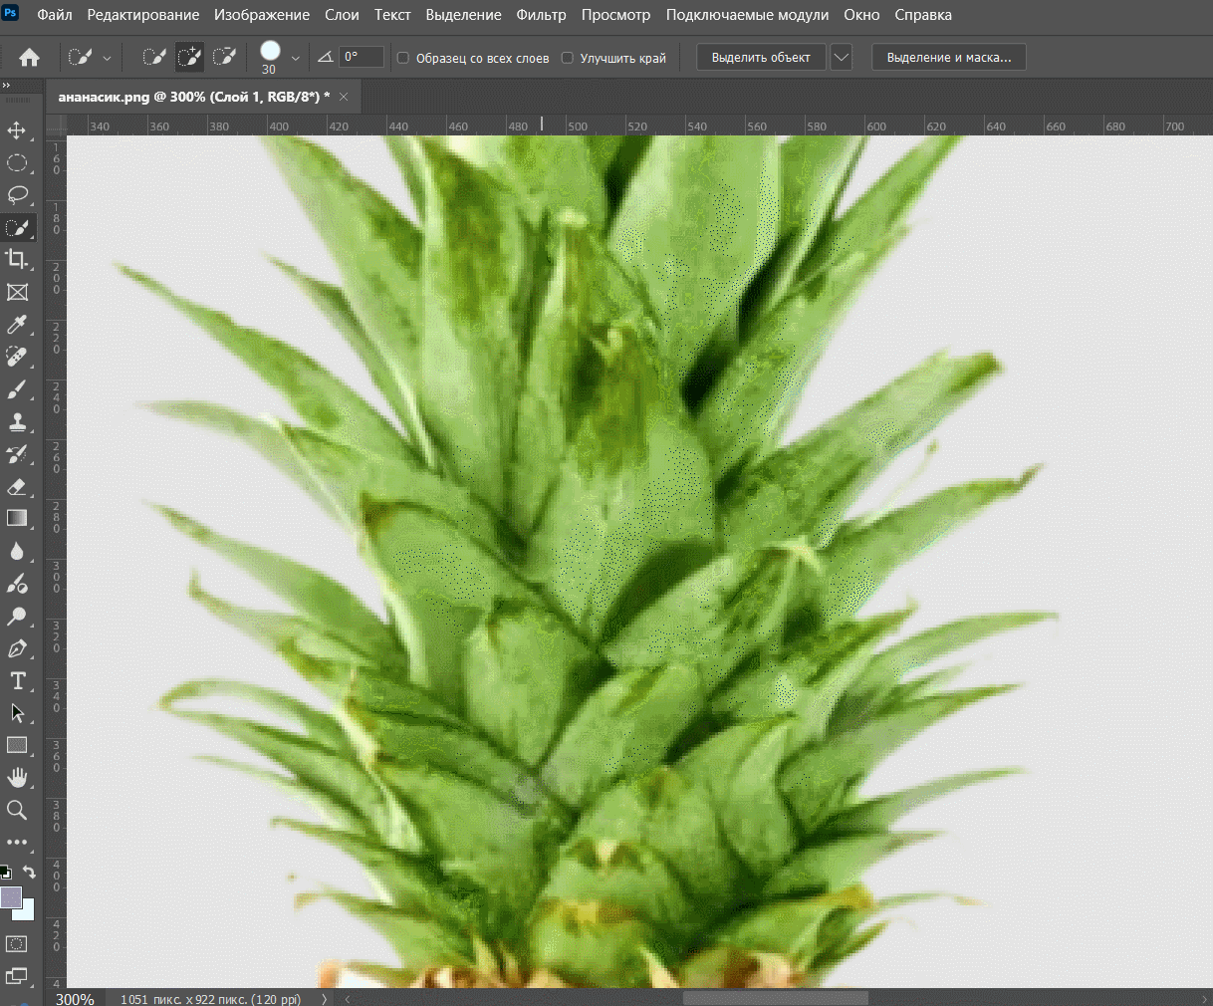Enable 'Образец со всех слоев' checkbox
The width and height of the screenshot is (1213, 1006).
point(403,58)
